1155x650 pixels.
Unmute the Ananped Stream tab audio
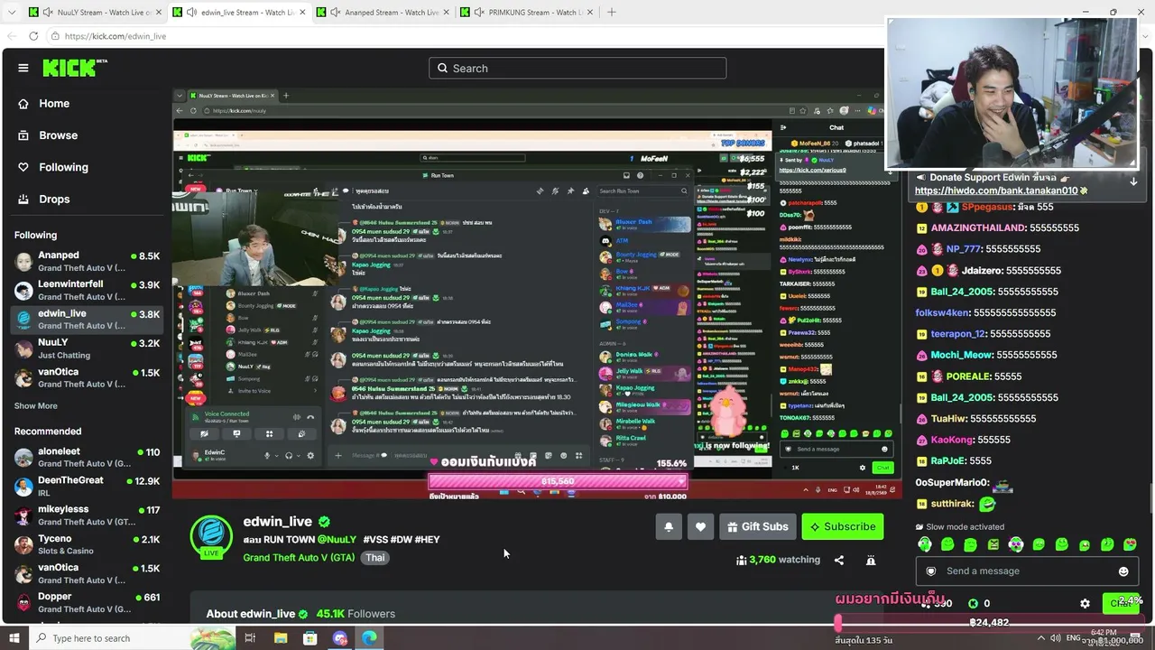tap(336, 13)
